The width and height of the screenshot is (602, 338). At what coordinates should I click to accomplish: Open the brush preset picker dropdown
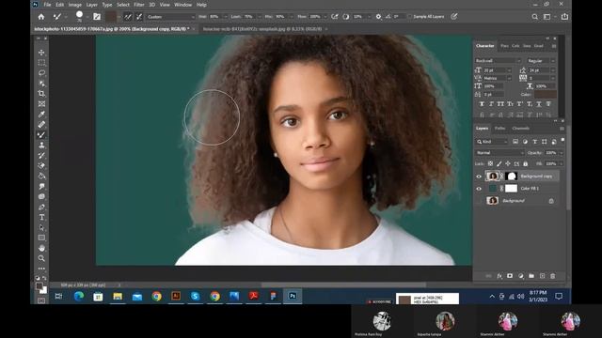point(87,17)
